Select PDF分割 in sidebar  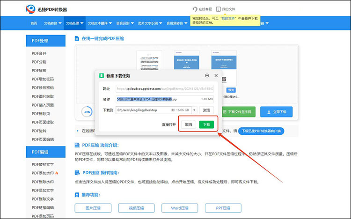39,62
